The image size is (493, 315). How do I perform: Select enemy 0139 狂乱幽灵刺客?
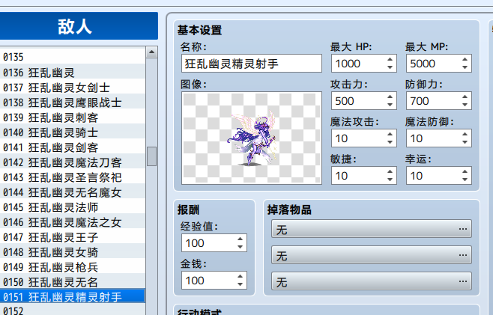point(73,117)
